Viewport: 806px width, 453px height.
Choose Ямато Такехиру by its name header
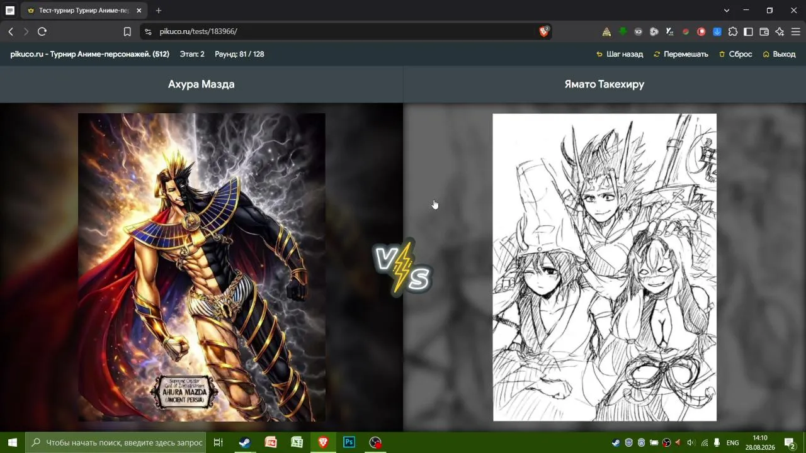point(604,84)
